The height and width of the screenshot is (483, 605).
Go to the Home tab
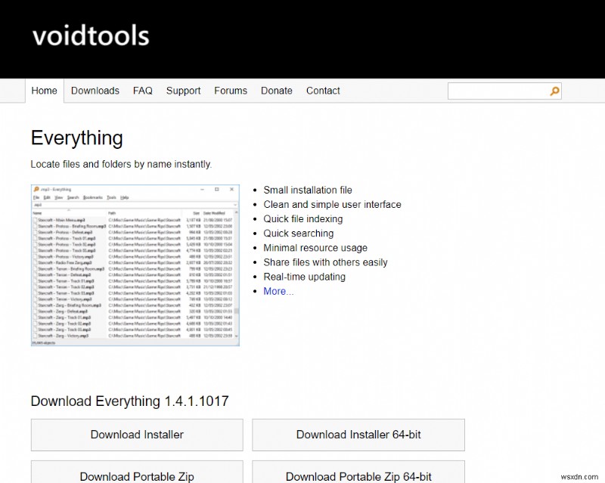coord(44,91)
